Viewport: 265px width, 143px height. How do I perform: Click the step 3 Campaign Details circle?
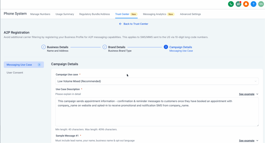(166, 47)
